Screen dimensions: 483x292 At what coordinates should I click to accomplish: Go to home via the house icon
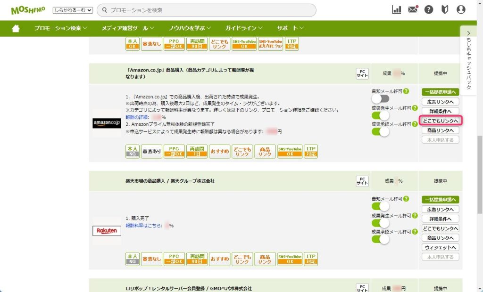(16, 28)
